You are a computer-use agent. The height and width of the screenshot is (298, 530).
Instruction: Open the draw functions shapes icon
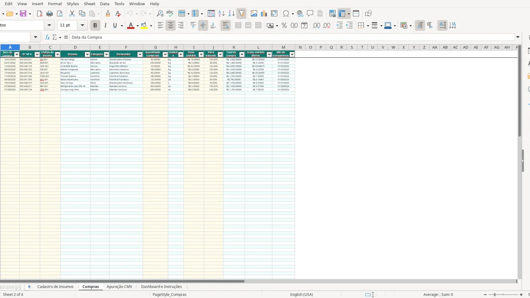[x=368, y=14]
